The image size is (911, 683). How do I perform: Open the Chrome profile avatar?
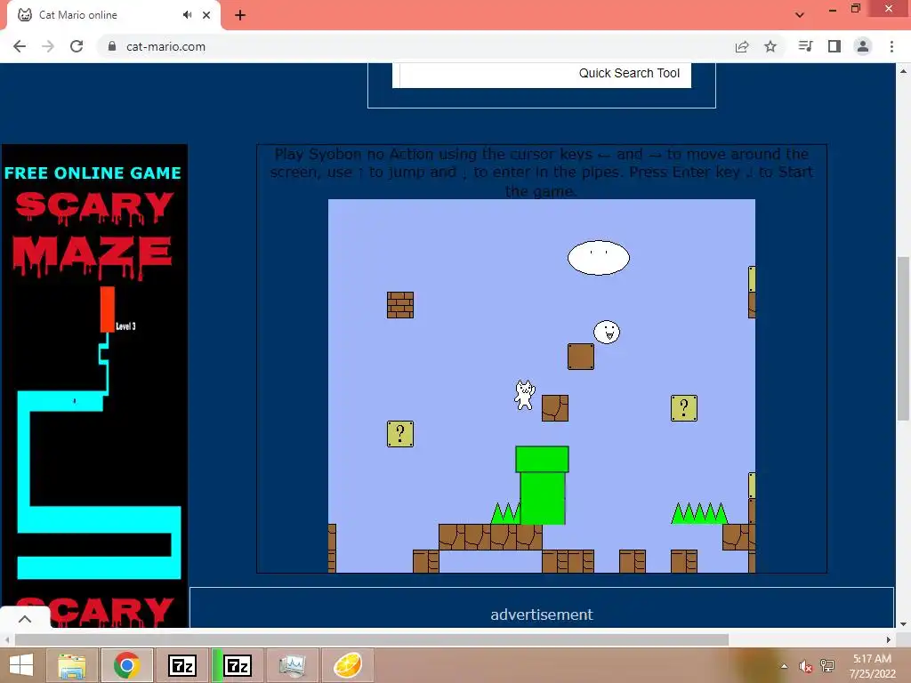click(x=863, y=46)
